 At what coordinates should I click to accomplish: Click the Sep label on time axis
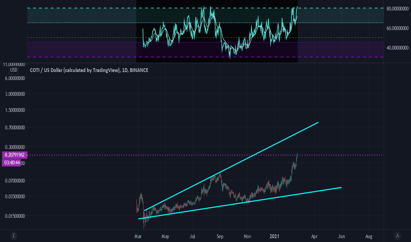[x=220, y=236]
